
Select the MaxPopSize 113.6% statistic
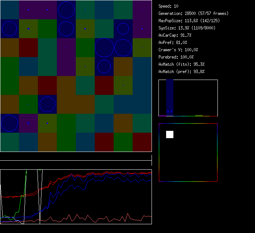(x=189, y=21)
